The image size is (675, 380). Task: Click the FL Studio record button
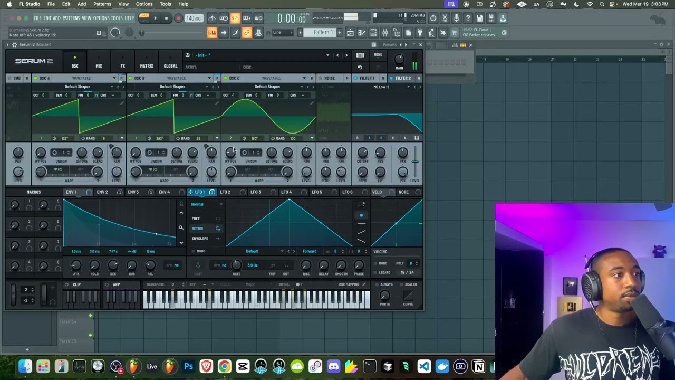pyautogui.click(x=178, y=18)
